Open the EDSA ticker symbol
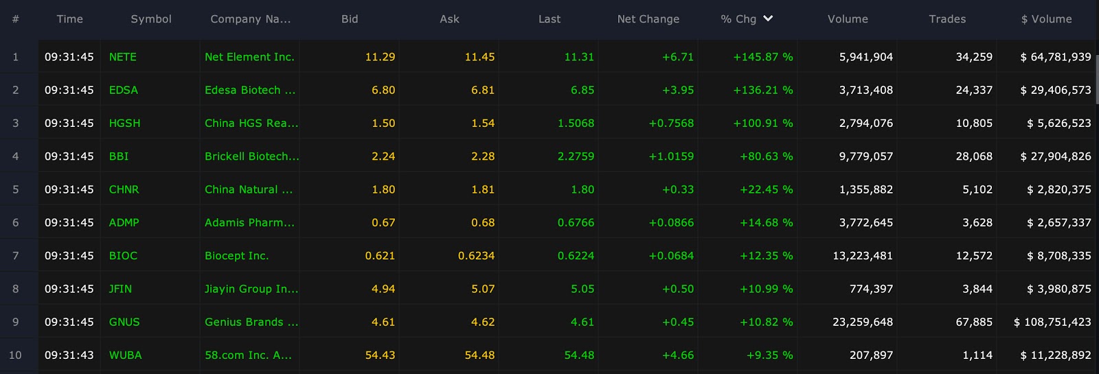The width and height of the screenshot is (1099, 374). coord(124,90)
